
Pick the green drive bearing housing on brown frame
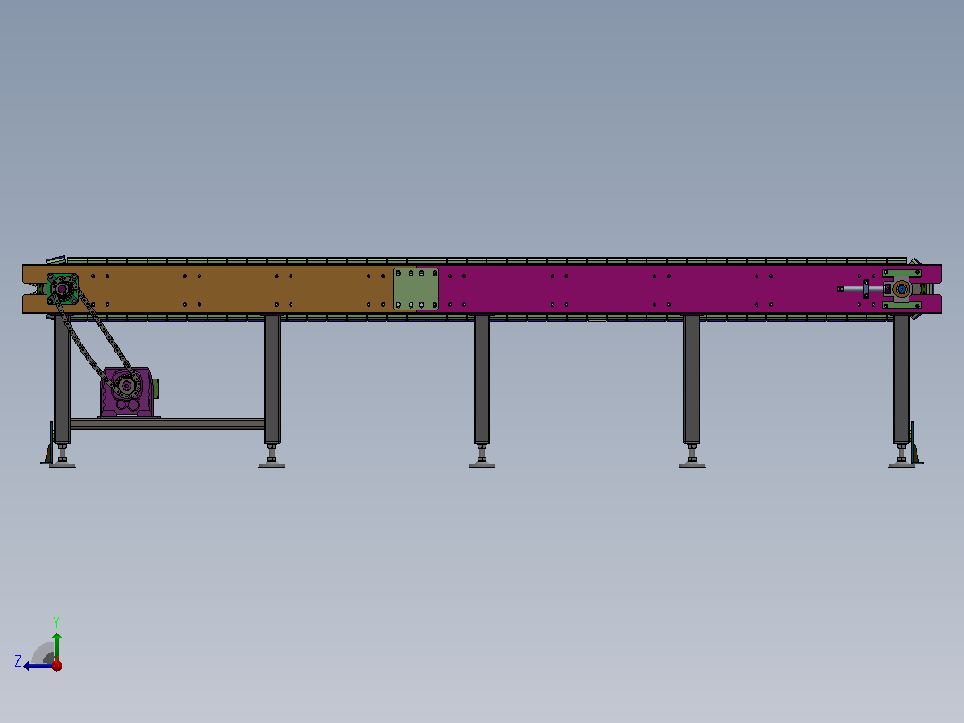(x=63, y=289)
